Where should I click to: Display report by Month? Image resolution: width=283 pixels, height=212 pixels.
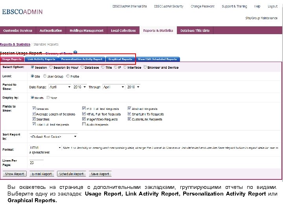point(32,97)
